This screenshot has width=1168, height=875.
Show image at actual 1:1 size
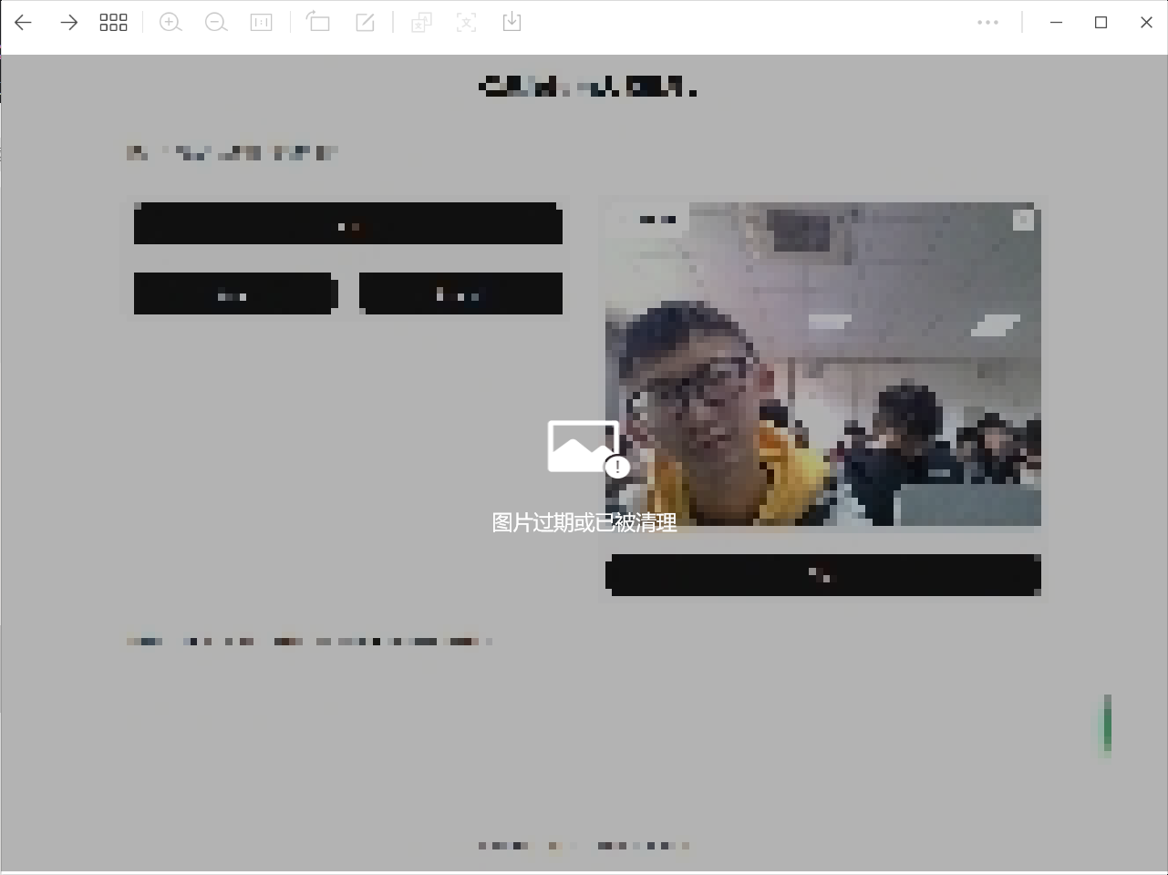[262, 23]
